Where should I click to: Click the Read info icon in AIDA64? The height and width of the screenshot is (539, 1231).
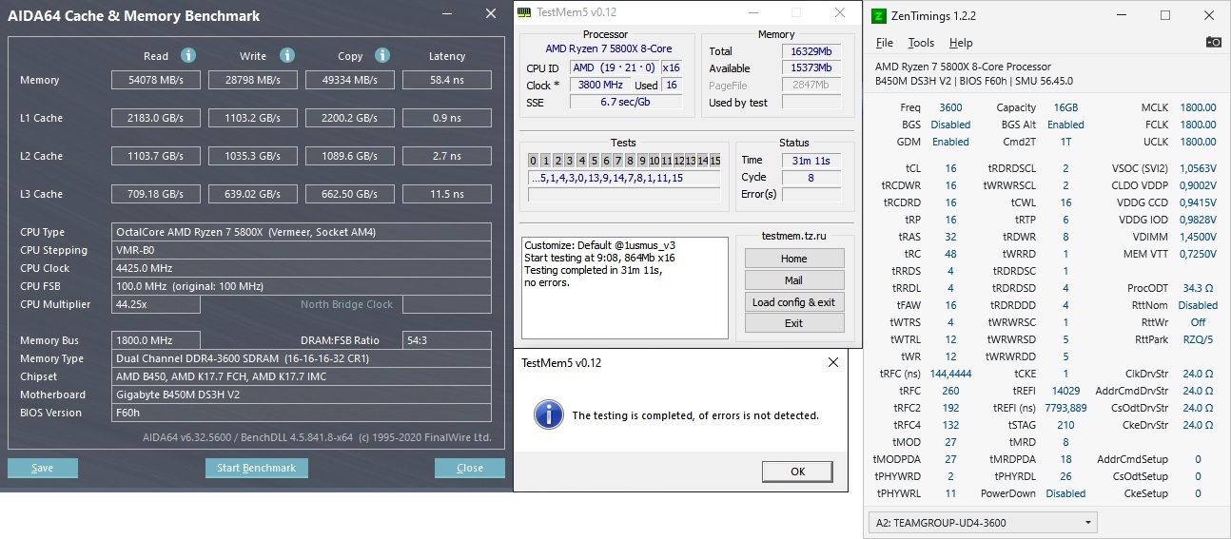point(188,55)
